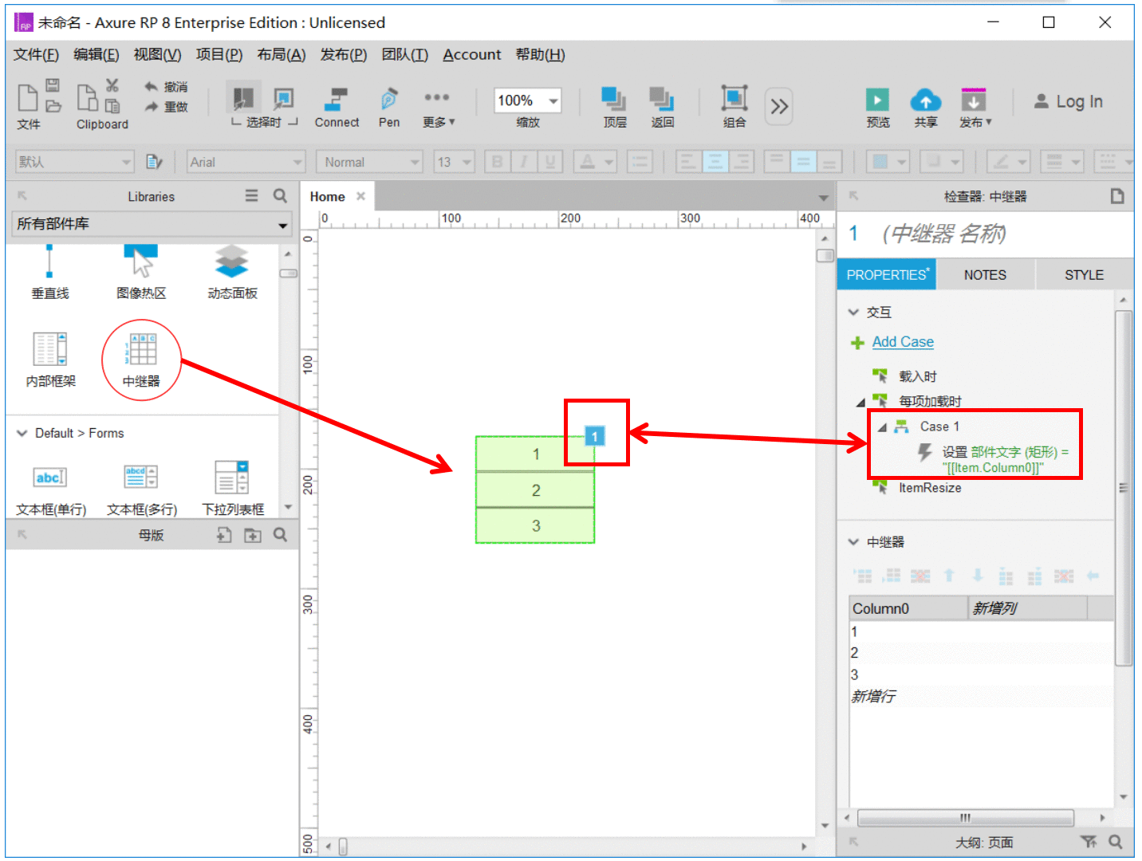This screenshot has width=1142, height=861.
Task: Toggle center text alignment
Action: pyautogui.click(x=715, y=162)
